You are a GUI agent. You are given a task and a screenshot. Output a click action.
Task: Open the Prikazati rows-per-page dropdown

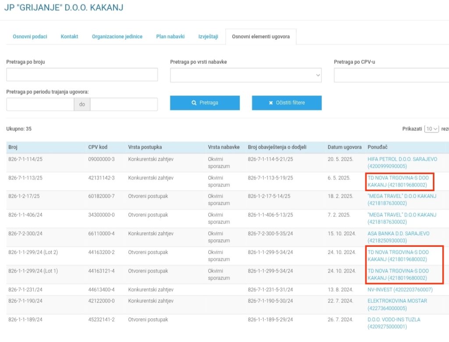432,129
